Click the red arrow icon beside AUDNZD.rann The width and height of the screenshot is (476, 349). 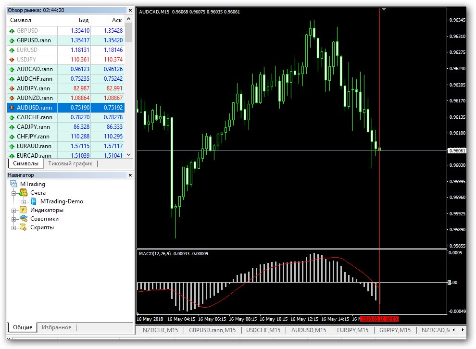[x=12, y=99]
